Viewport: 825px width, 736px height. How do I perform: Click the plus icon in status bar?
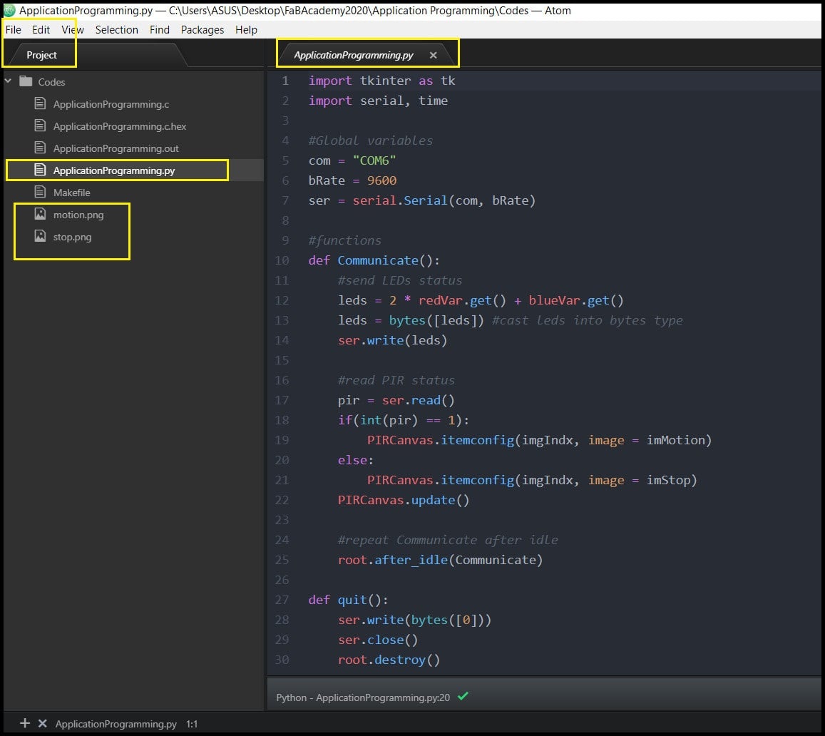tap(25, 723)
